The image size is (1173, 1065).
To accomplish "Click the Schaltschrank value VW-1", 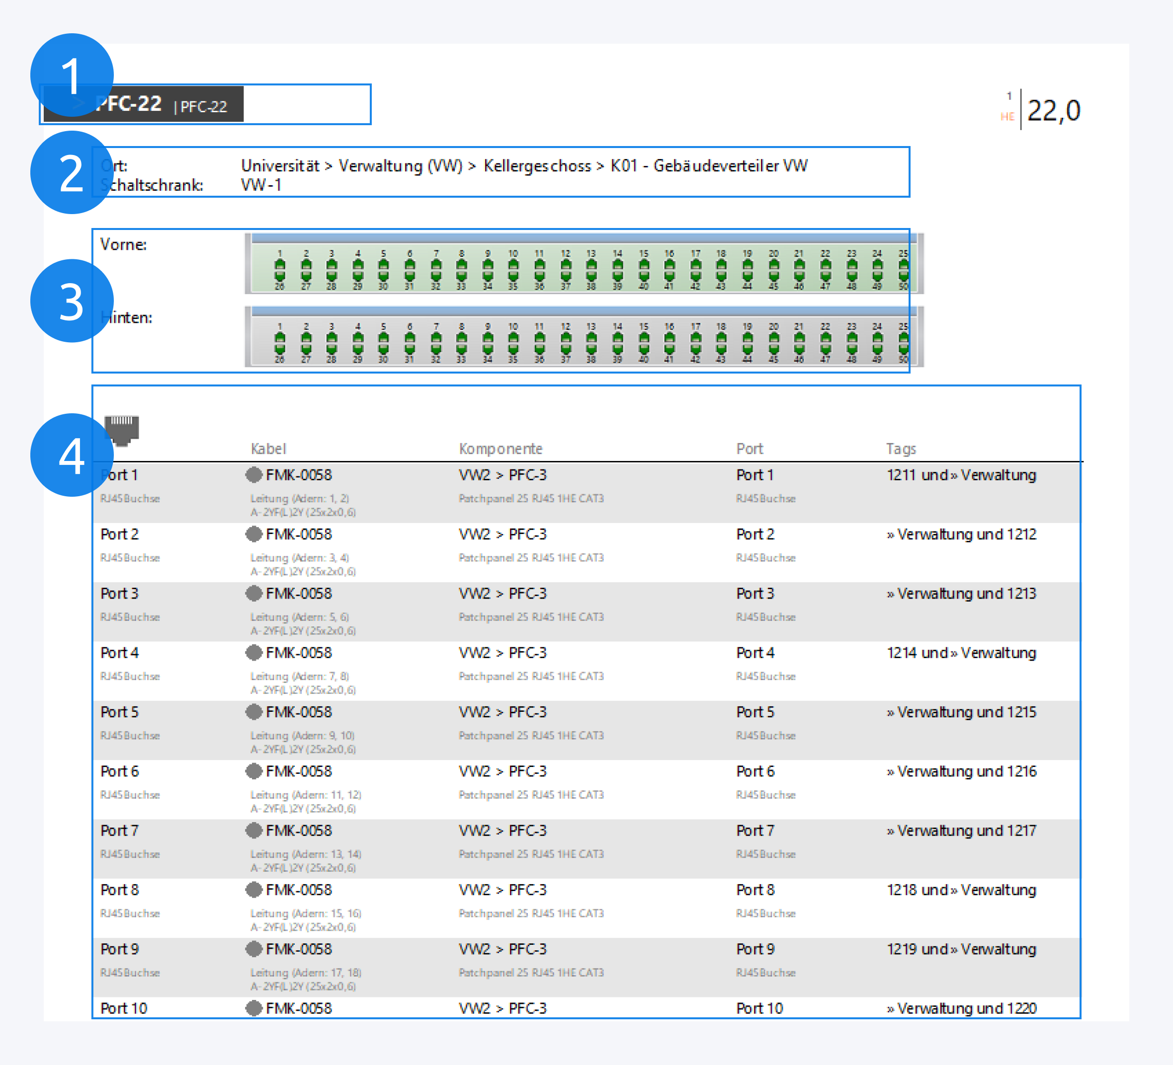I will (261, 185).
